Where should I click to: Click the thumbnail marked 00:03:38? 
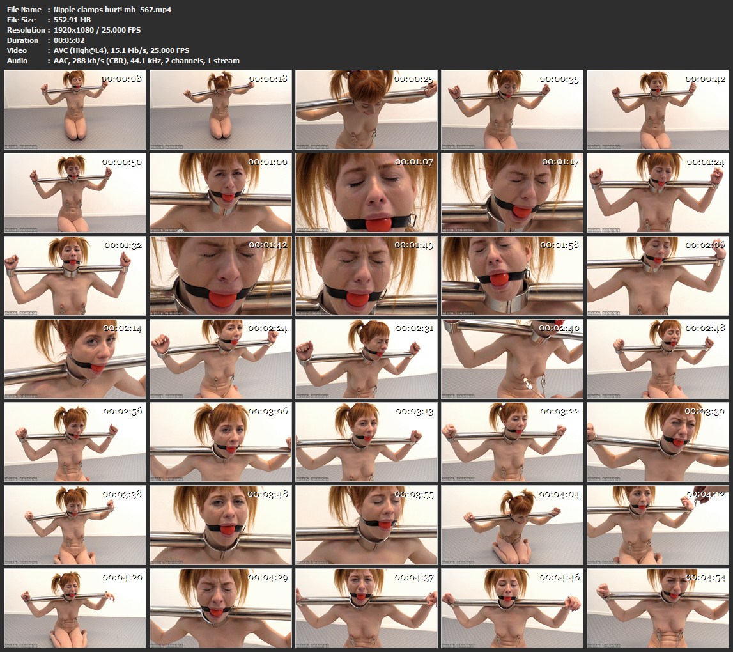point(75,525)
